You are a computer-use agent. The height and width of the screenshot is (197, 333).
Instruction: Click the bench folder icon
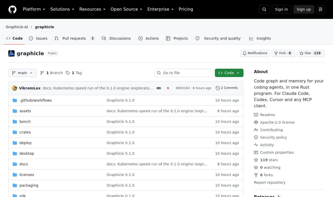pos(15,122)
